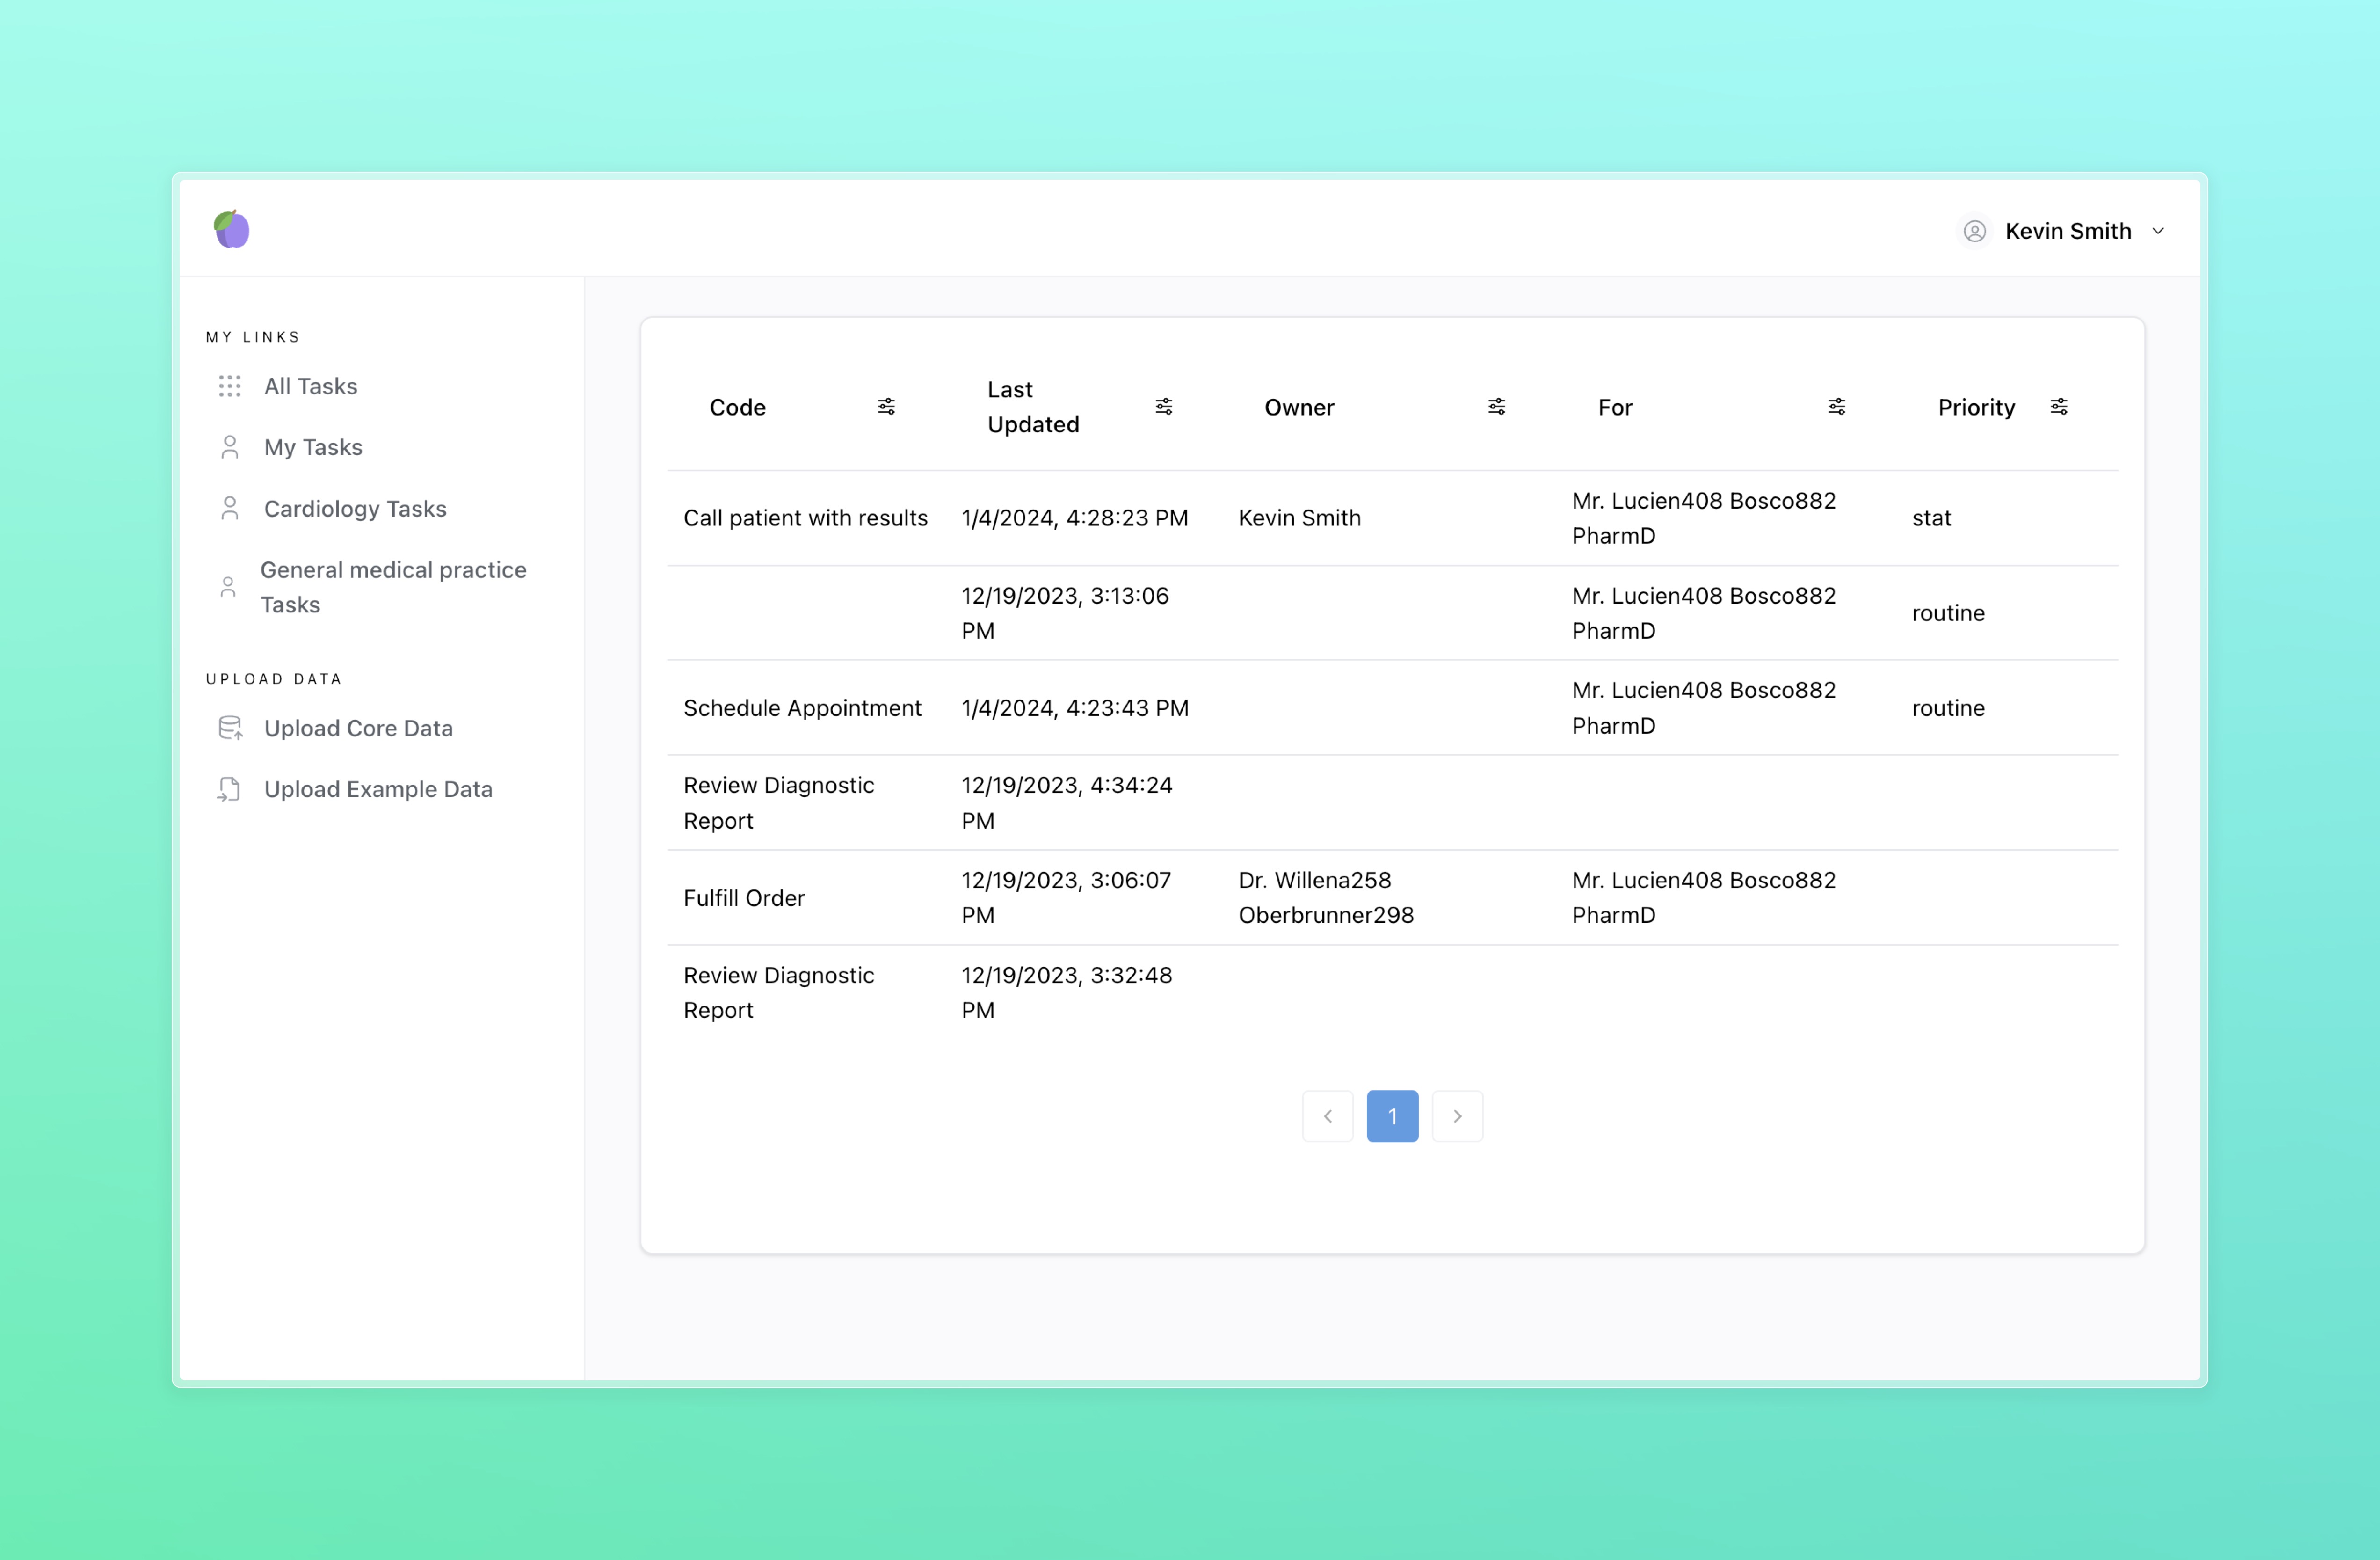Go to previous page of tasks
Viewport: 2380px width, 1560px height.
pos(1328,1116)
